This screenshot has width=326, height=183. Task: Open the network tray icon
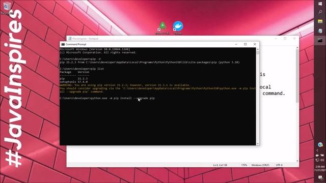(317, 160)
